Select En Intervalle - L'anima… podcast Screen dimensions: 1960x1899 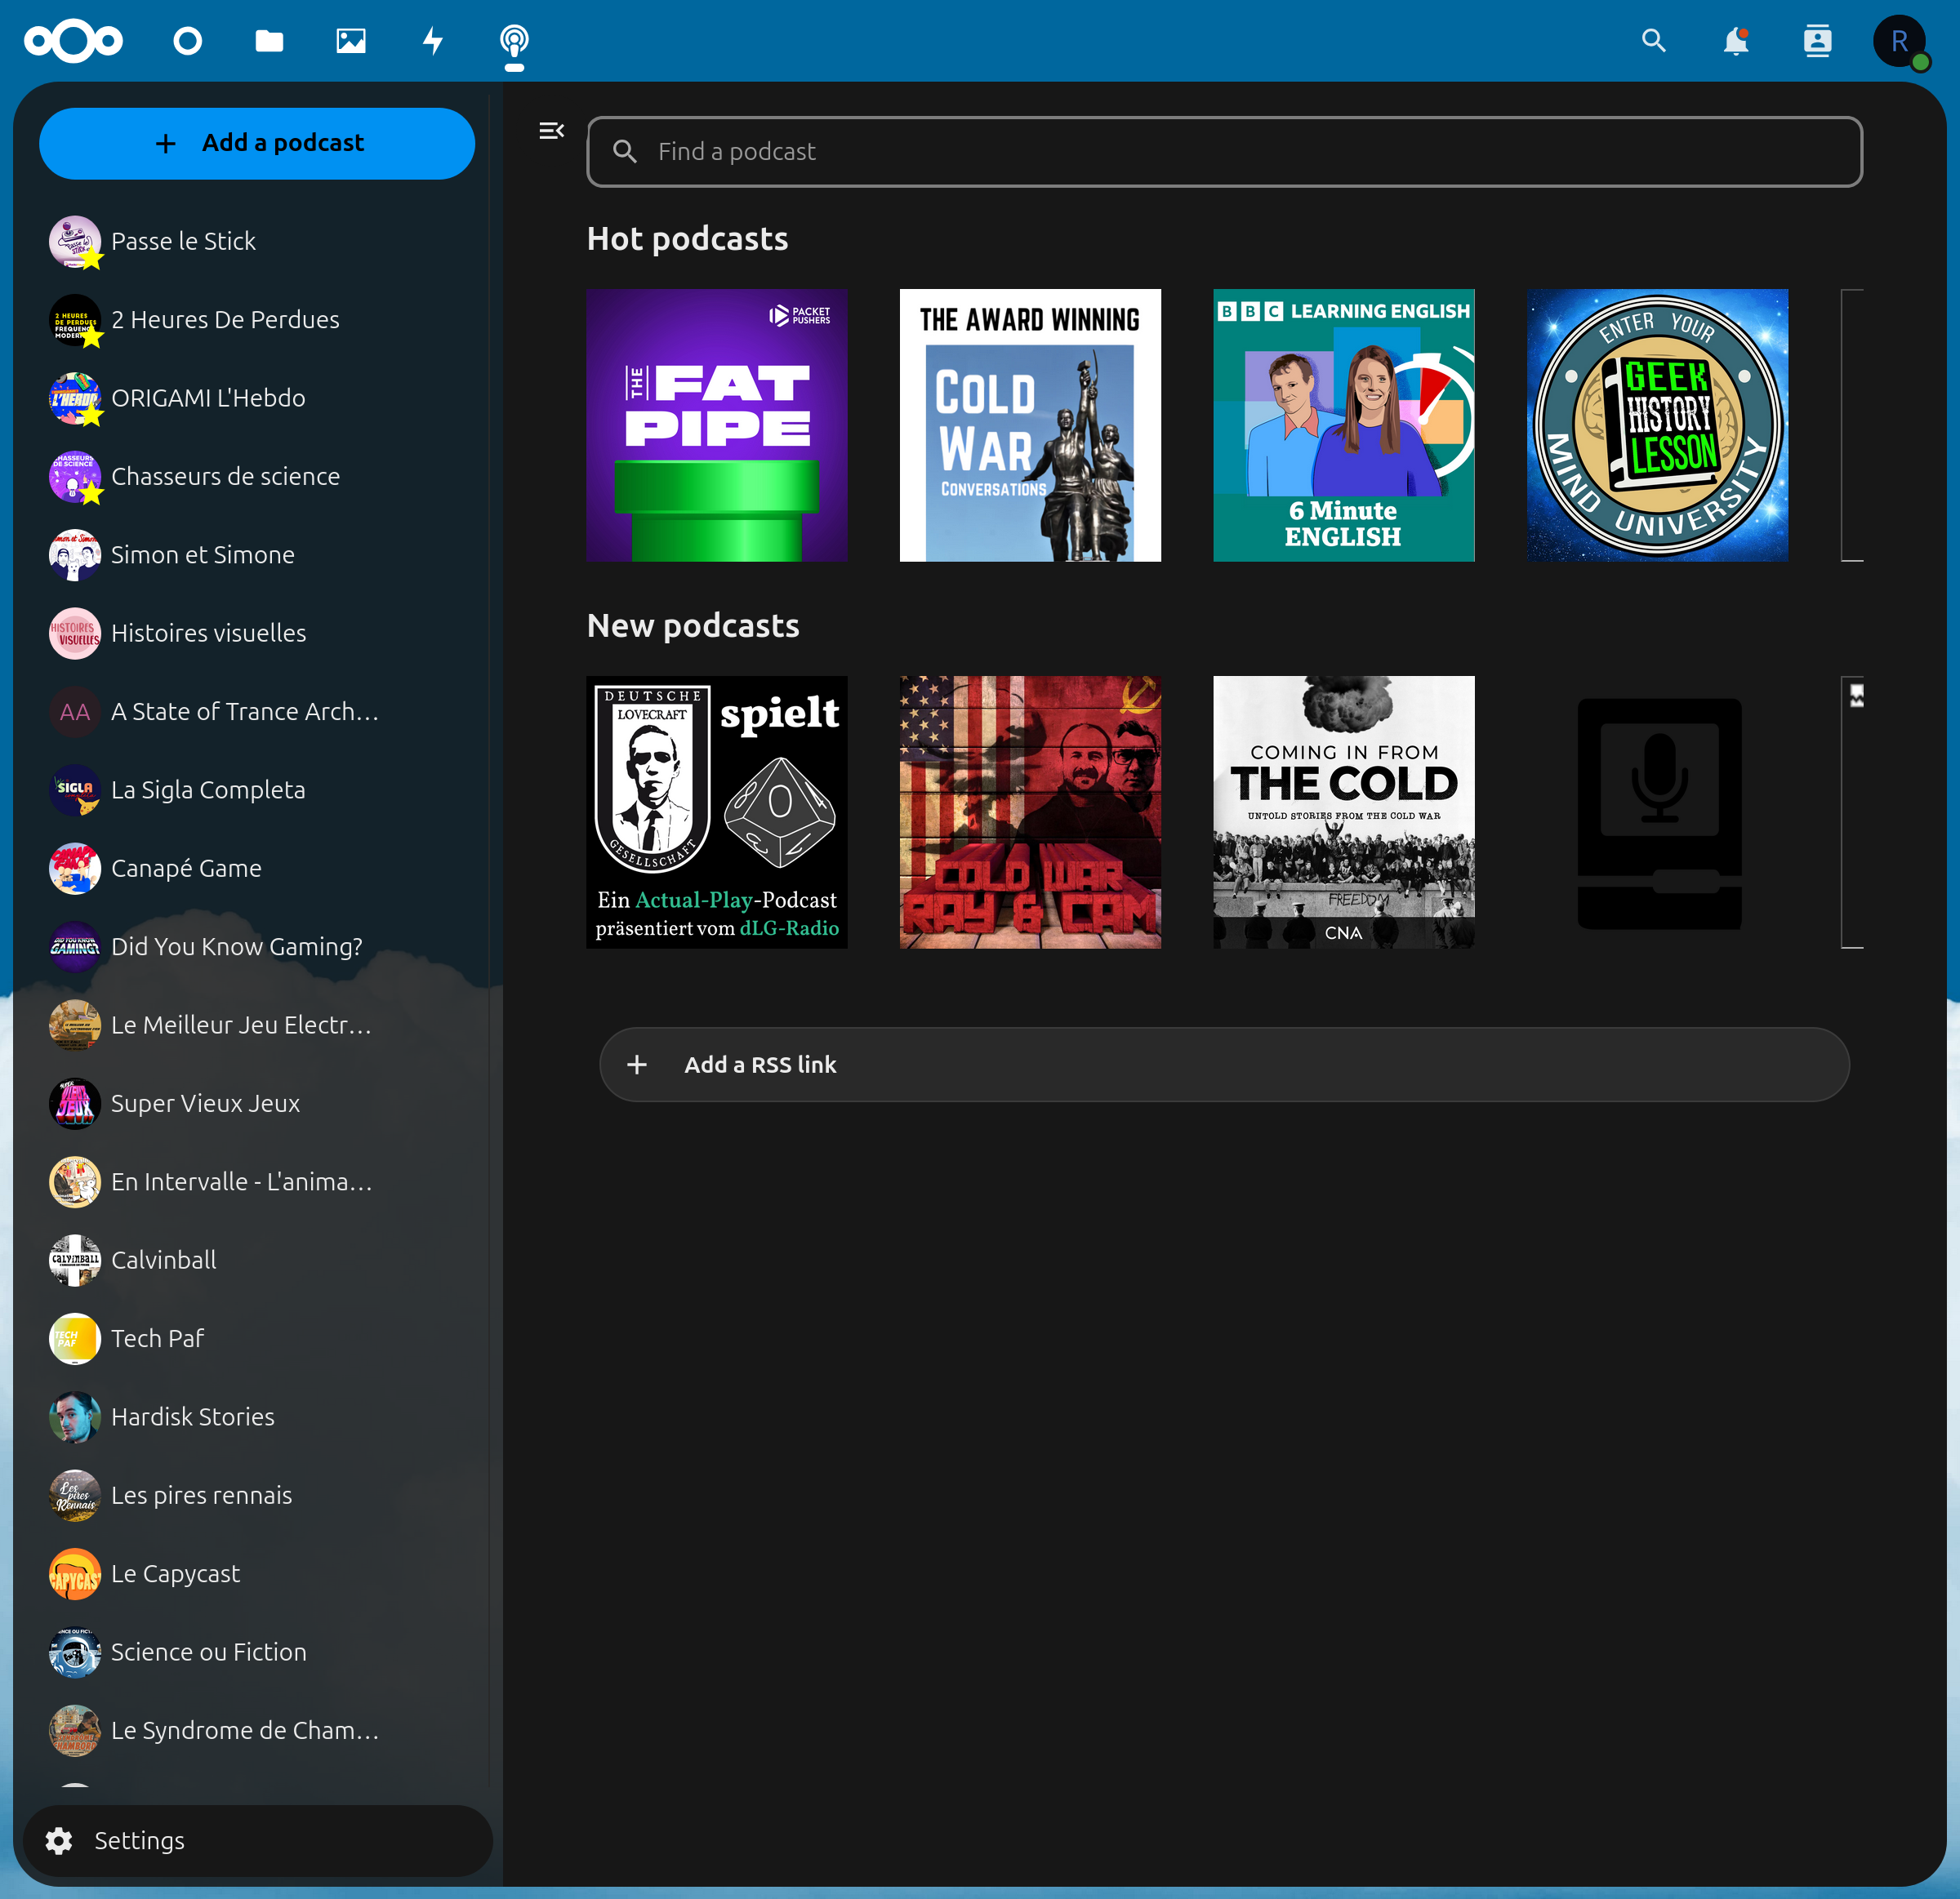pyautogui.click(x=257, y=1182)
